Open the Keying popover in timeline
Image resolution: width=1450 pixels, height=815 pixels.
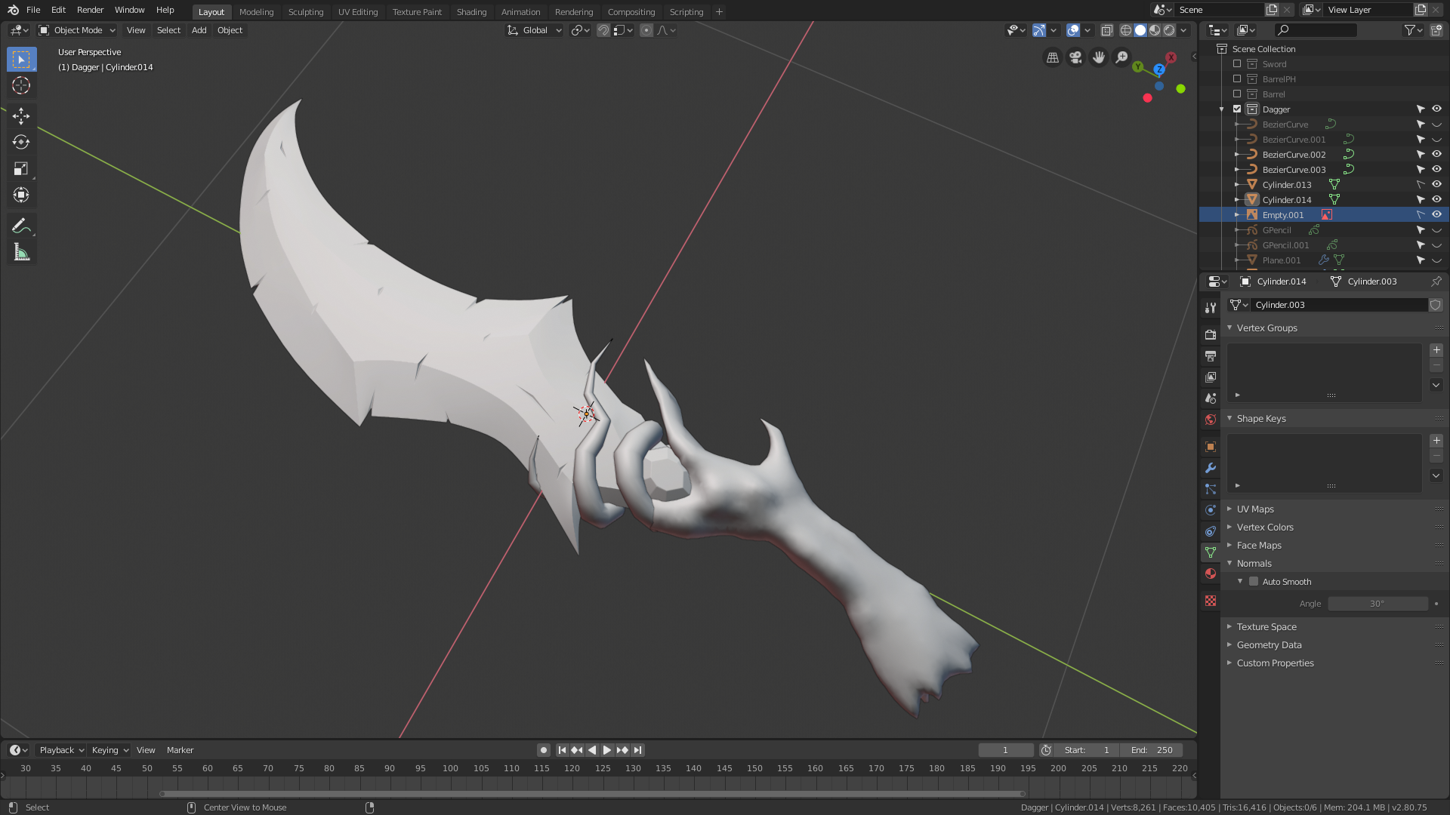pyautogui.click(x=110, y=750)
